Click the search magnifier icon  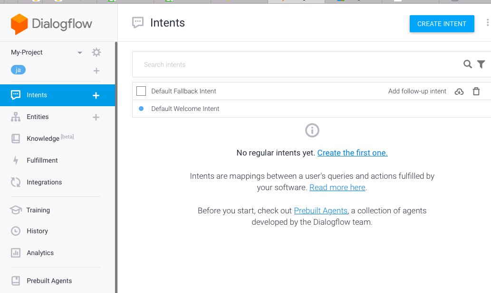pos(468,64)
